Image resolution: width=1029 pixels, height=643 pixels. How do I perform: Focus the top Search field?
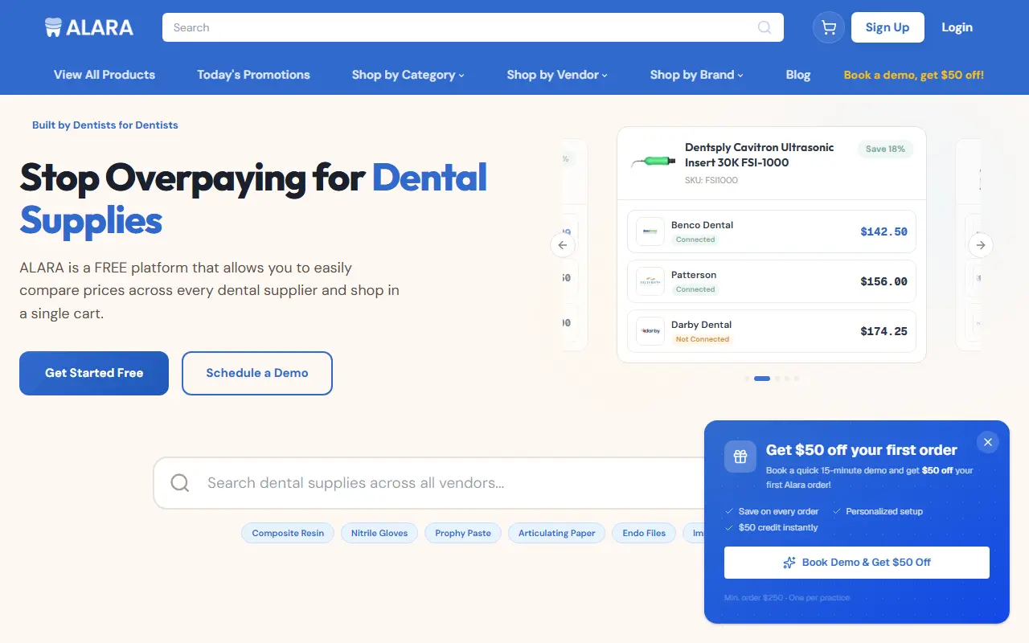coord(473,27)
